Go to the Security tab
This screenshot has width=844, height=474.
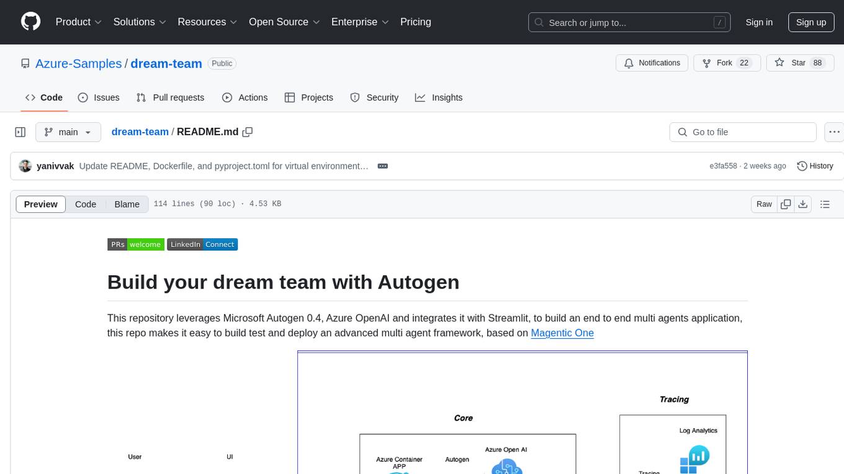click(374, 97)
